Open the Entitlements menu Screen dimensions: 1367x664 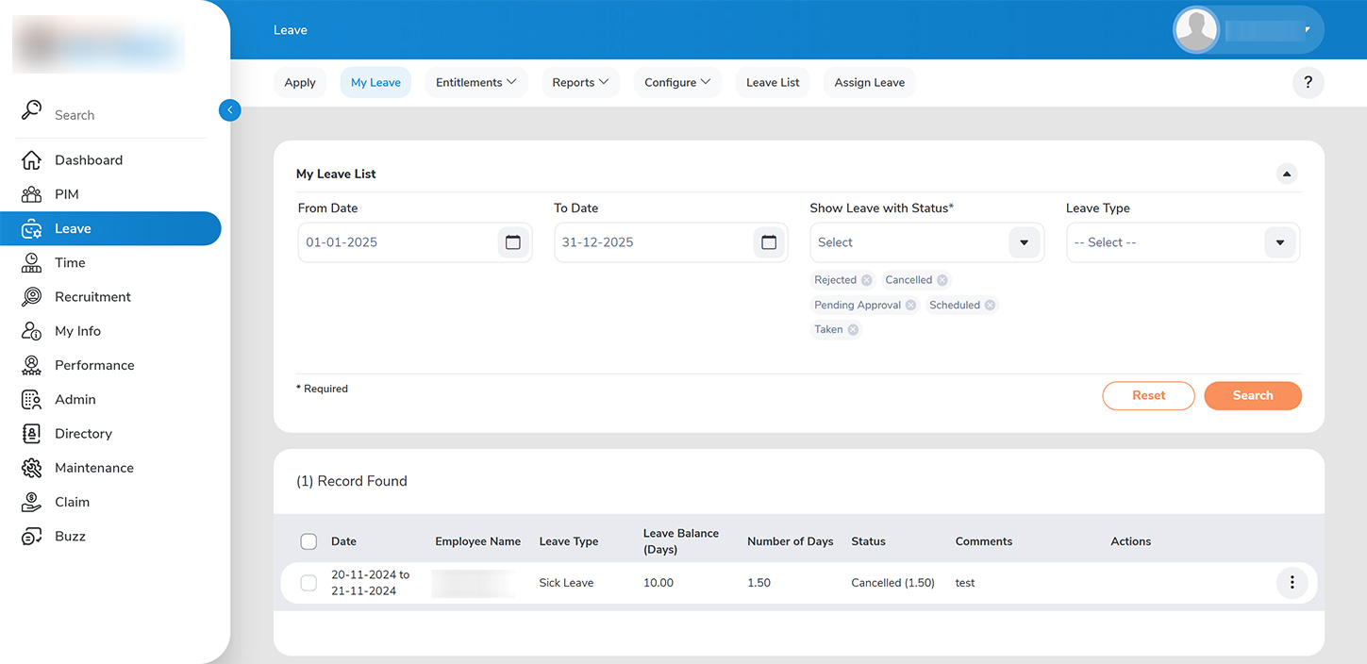(x=475, y=82)
